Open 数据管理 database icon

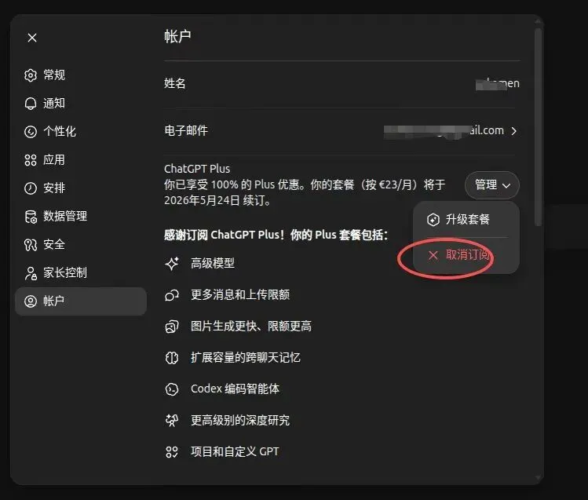[31, 217]
